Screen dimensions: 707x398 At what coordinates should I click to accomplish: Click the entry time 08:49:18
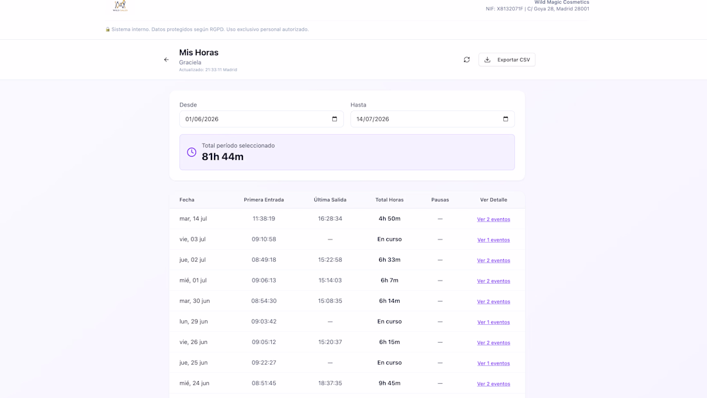click(264, 260)
